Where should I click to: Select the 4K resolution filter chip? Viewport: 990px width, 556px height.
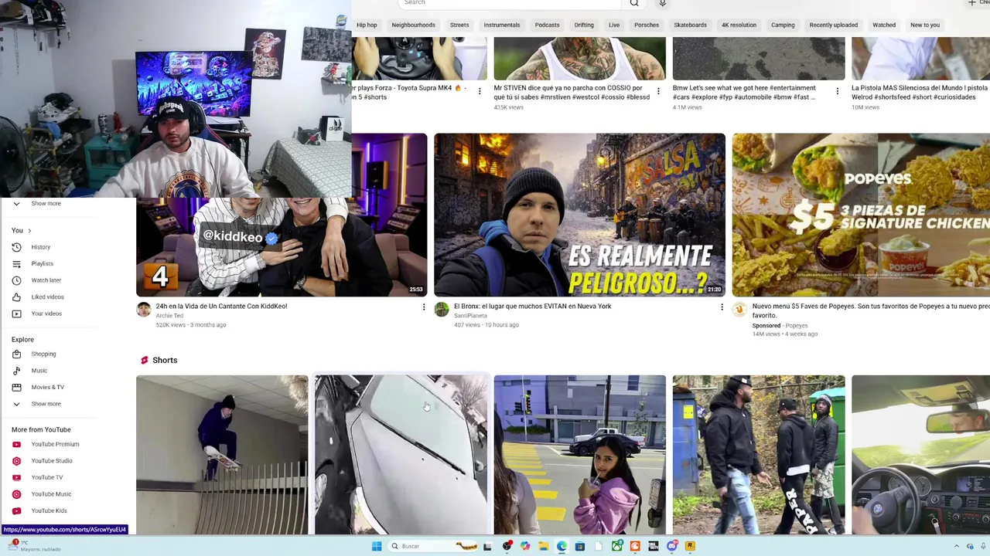pos(739,25)
